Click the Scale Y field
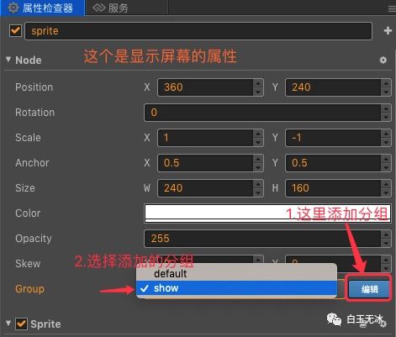Image resolution: width=396 pixels, height=337 pixels. [333, 138]
